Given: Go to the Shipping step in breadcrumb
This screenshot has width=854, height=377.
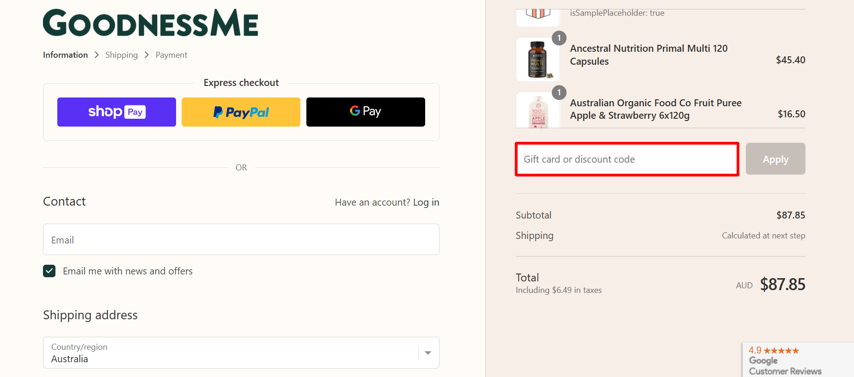Looking at the screenshot, I should [121, 55].
